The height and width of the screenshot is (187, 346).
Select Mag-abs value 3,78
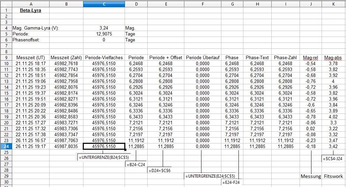pos(333,64)
